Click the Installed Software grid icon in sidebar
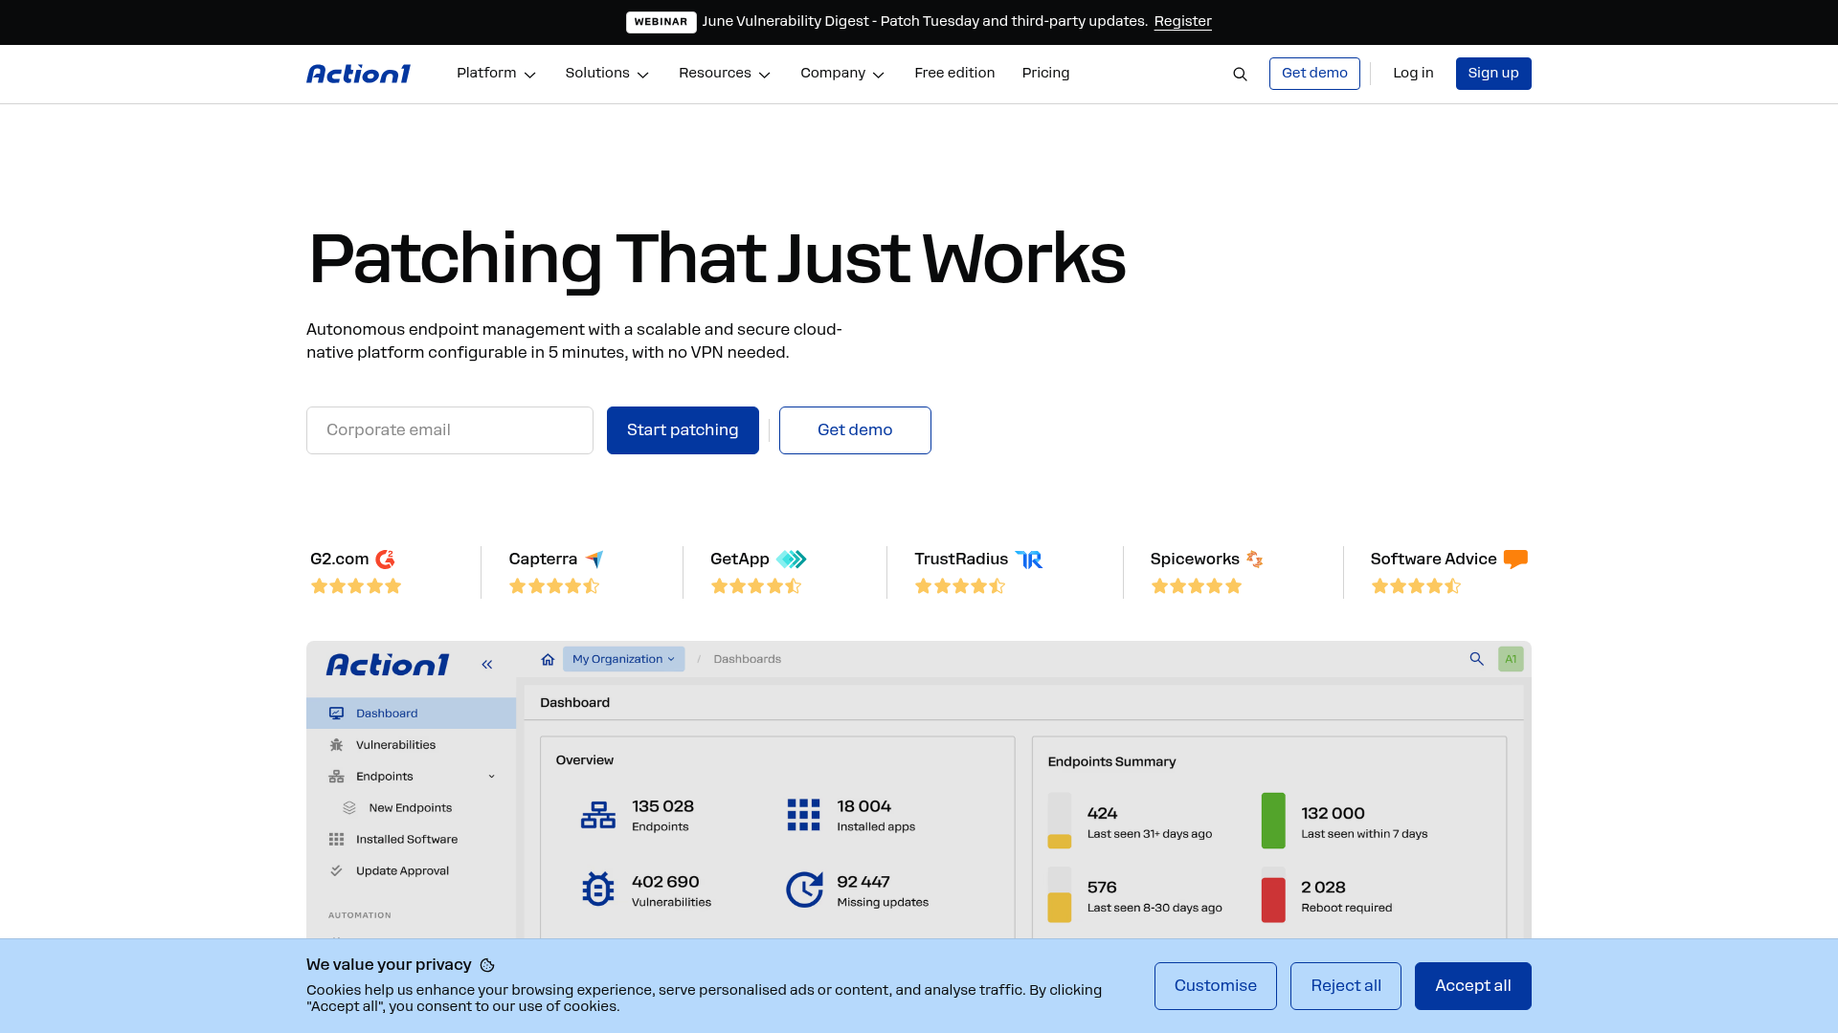 tap(336, 840)
